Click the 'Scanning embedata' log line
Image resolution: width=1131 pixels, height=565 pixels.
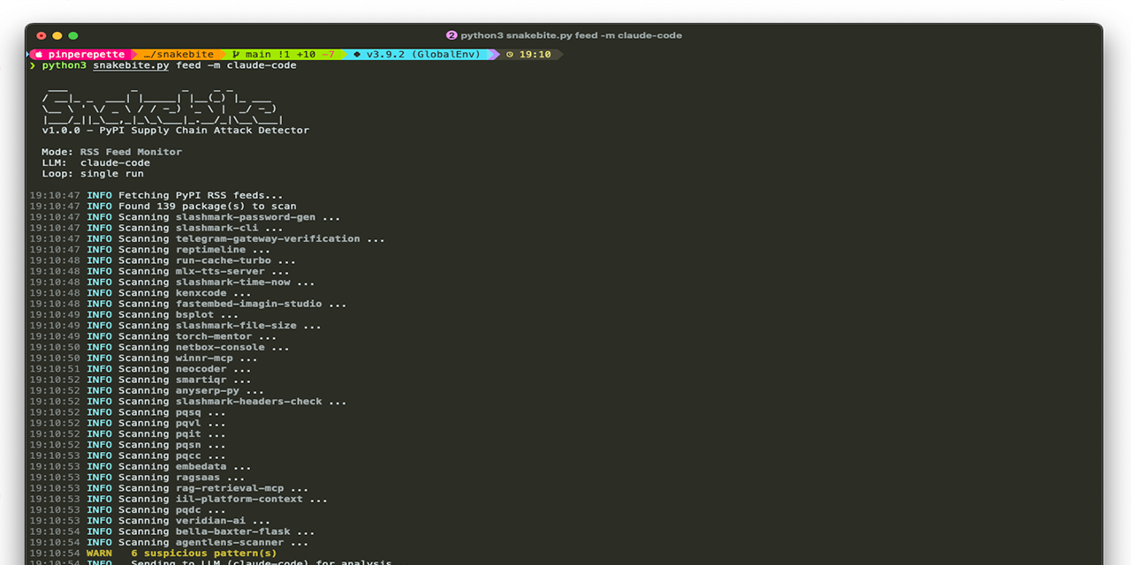(x=140, y=466)
